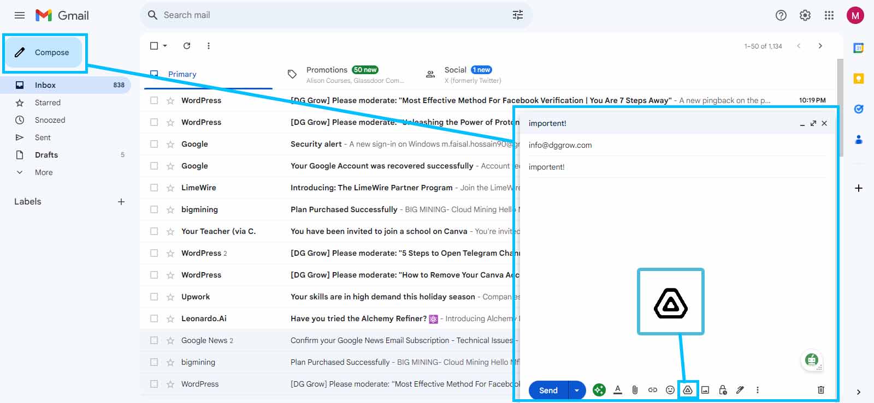The height and width of the screenshot is (403, 874).
Task: Click the Compose button
Action: pyautogui.click(x=45, y=52)
